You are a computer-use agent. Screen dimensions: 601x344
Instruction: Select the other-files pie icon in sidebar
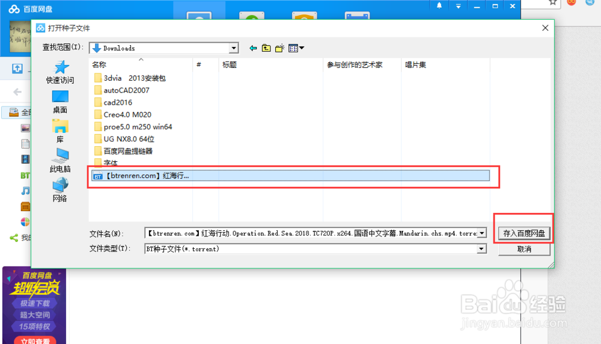tap(25, 222)
